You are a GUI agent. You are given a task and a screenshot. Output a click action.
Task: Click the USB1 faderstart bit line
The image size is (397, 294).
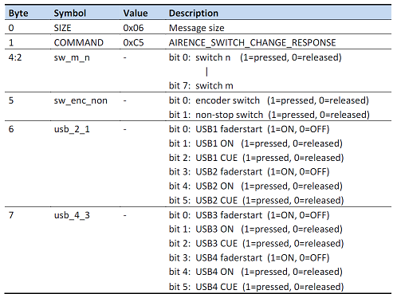click(249, 129)
